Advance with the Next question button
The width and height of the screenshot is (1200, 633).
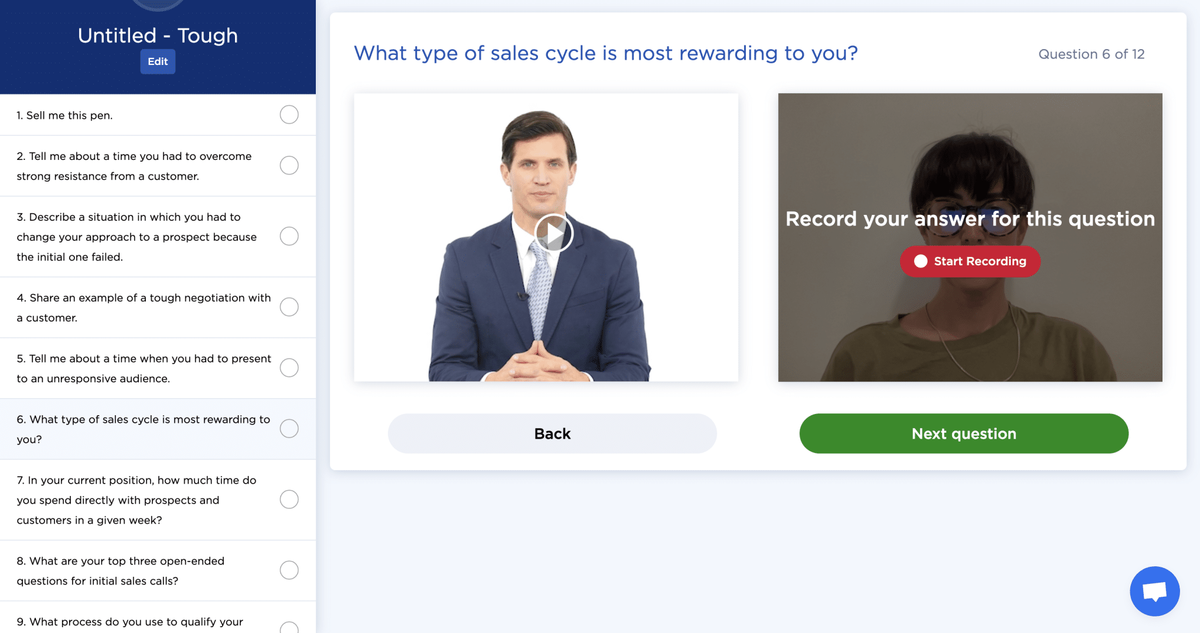coord(963,433)
